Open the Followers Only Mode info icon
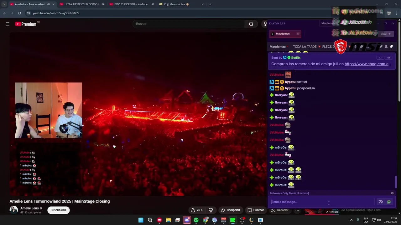This screenshot has height=225, width=401. pos(392,193)
